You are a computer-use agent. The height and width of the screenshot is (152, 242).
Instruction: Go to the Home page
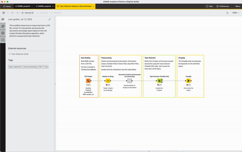(7, 6)
